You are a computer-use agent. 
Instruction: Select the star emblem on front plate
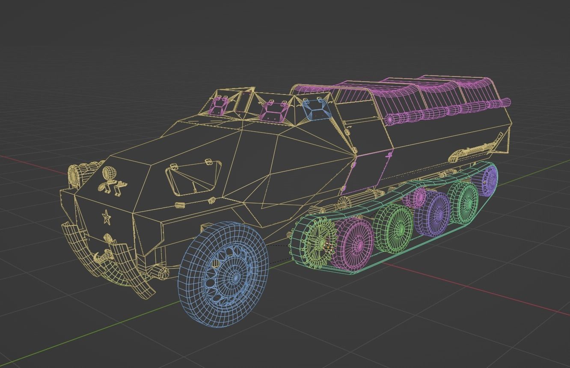[x=106, y=218]
